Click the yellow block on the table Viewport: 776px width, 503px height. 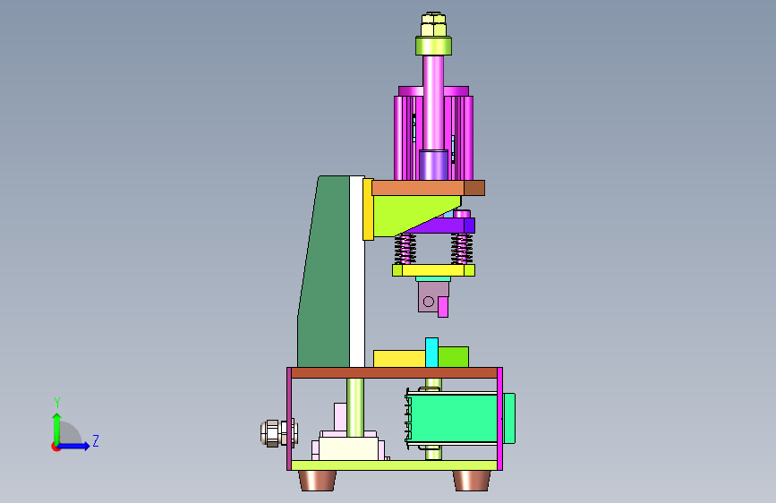[x=399, y=359]
